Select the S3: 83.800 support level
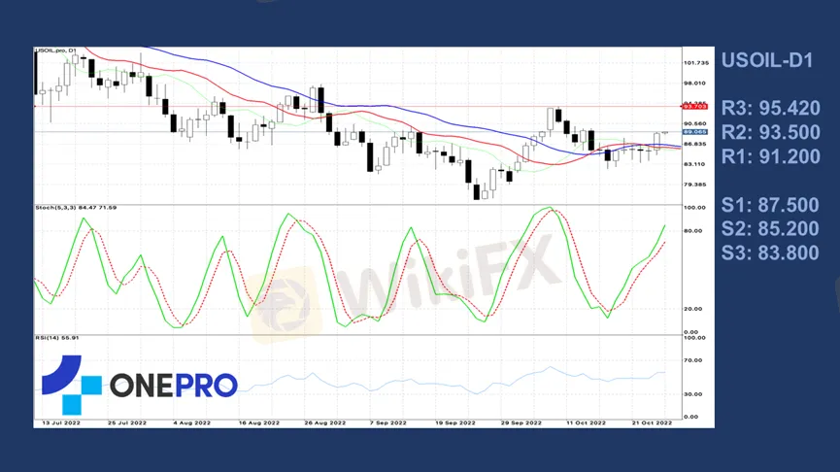The image size is (840, 472). [770, 253]
